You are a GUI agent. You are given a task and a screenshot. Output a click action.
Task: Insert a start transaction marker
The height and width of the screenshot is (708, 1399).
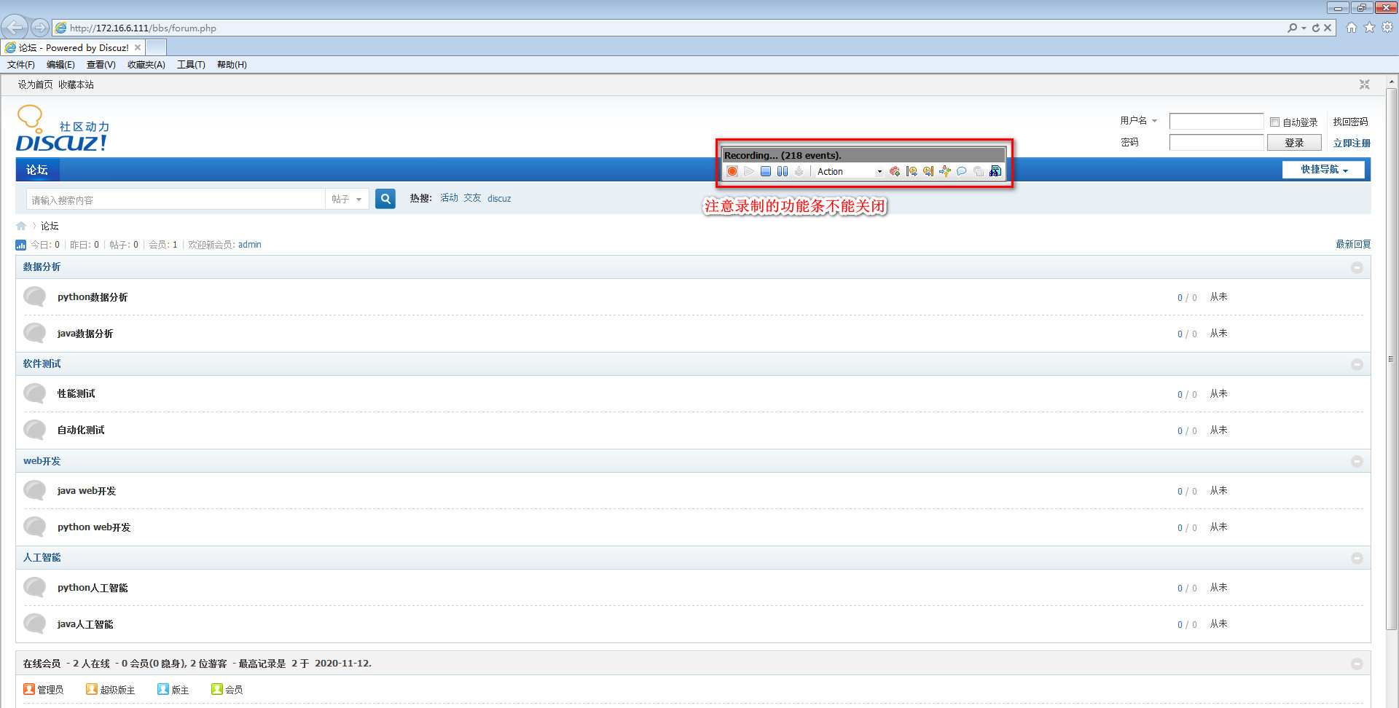[912, 171]
